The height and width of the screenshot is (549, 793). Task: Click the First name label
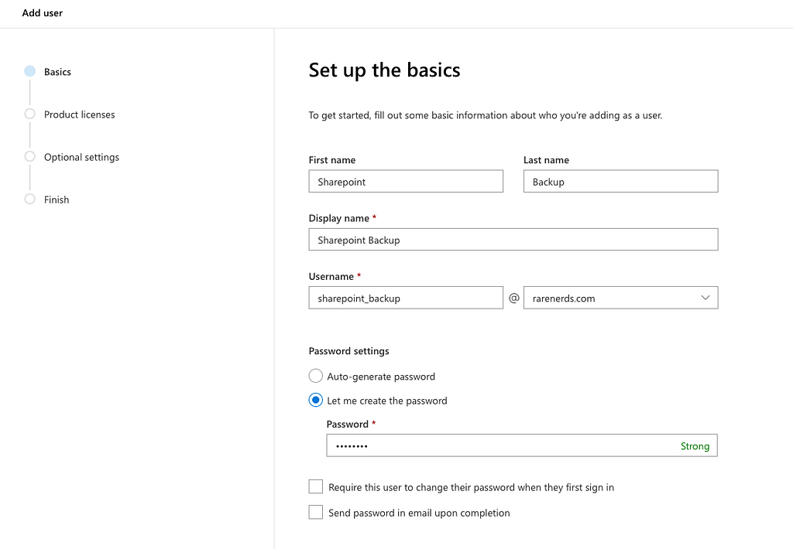click(x=331, y=160)
